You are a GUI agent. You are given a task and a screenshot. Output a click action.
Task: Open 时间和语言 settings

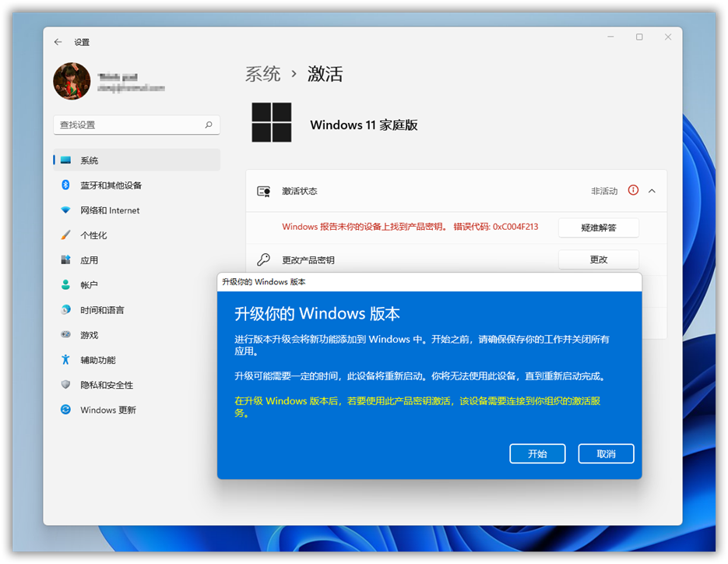pyautogui.click(x=136, y=310)
